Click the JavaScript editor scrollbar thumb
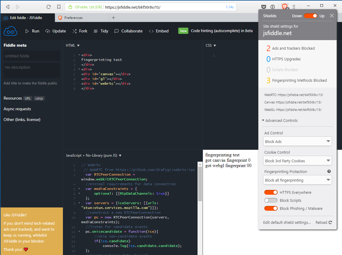Viewport: 342px width, 255px height. click(x=200, y=184)
